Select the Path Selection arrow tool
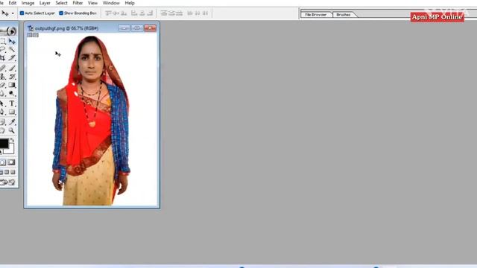 point(3,103)
